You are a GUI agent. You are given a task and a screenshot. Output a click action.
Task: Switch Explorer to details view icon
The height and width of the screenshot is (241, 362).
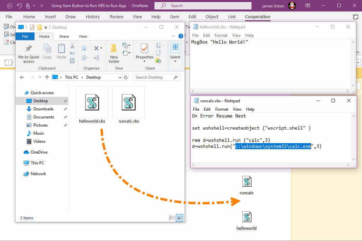click(x=172, y=217)
